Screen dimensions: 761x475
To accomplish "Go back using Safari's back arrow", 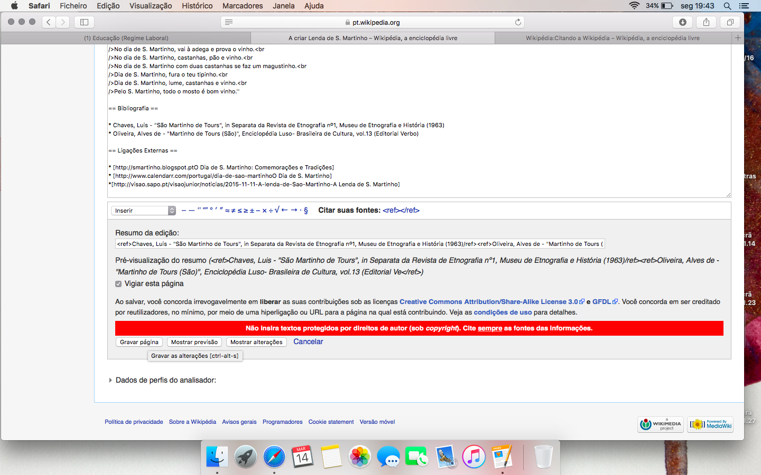I will pos(49,22).
